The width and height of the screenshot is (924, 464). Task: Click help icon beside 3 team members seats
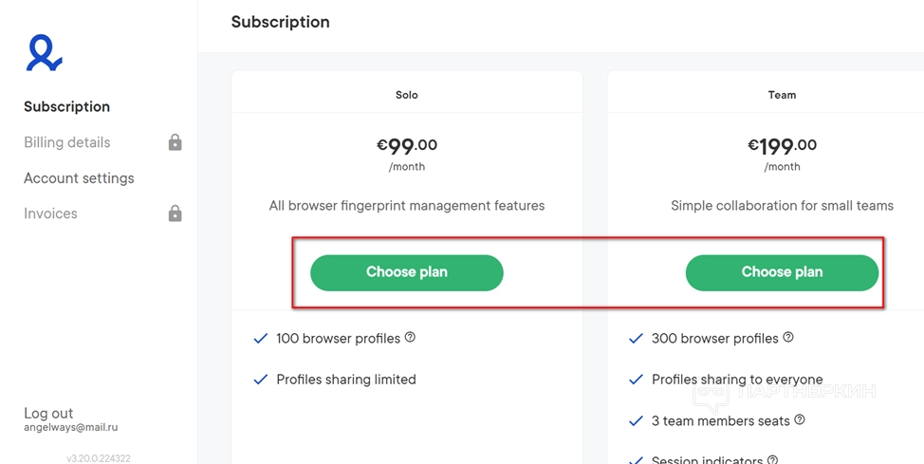point(799,420)
